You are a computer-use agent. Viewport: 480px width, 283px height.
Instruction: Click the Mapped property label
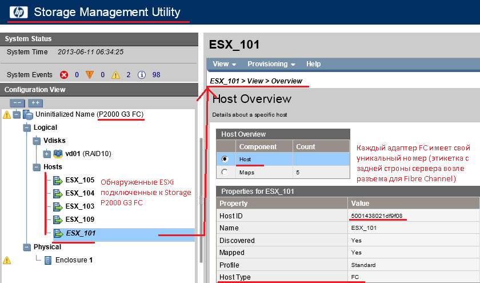click(x=232, y=253)
